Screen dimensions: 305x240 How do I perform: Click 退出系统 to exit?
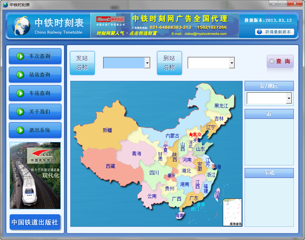tap(35, 130)
